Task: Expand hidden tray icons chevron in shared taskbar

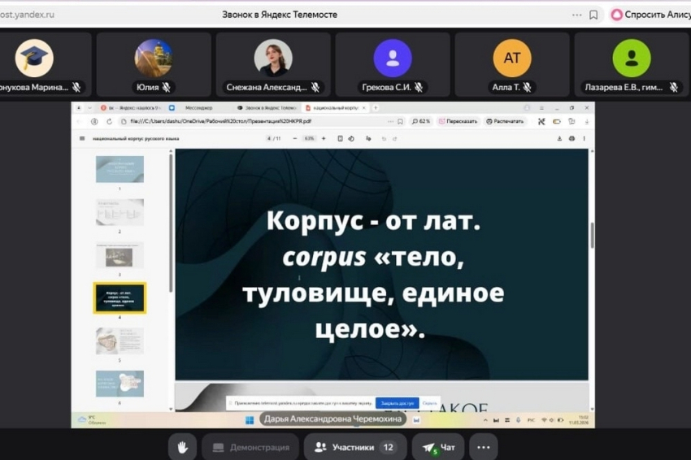Action: [485, 420]
